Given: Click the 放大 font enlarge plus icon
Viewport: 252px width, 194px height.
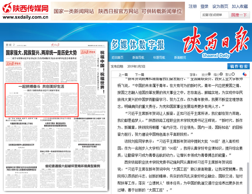Looking at the screenshot, I should click(x=209, y=74).
